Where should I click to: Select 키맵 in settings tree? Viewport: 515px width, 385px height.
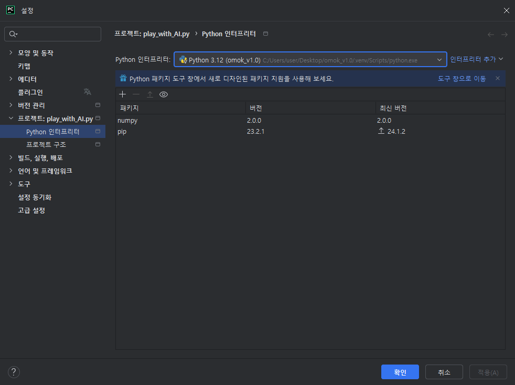pos(24,66)
